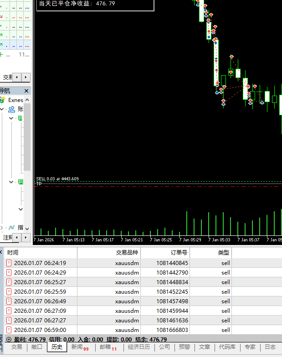Click the 注释 tab under the navigator

[7, 238]
